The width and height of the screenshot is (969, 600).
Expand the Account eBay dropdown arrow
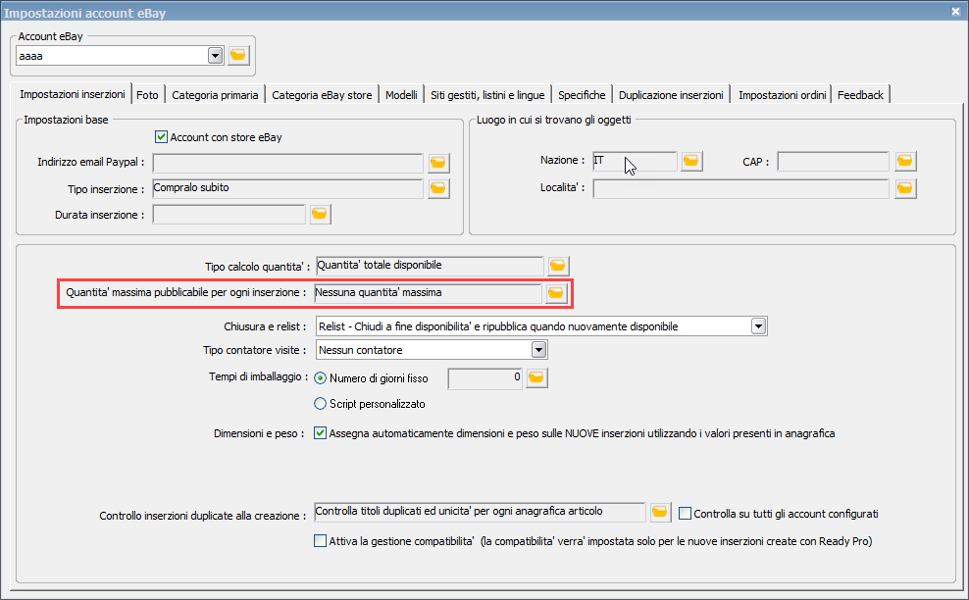tap(215, 56)
